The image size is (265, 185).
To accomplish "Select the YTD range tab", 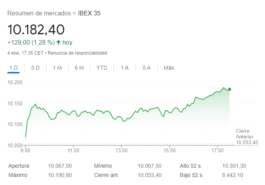I will [x=102, y=68].
